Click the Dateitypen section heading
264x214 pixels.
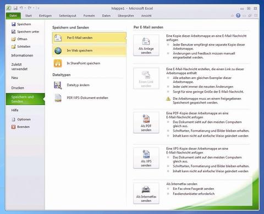click(62, 75)
